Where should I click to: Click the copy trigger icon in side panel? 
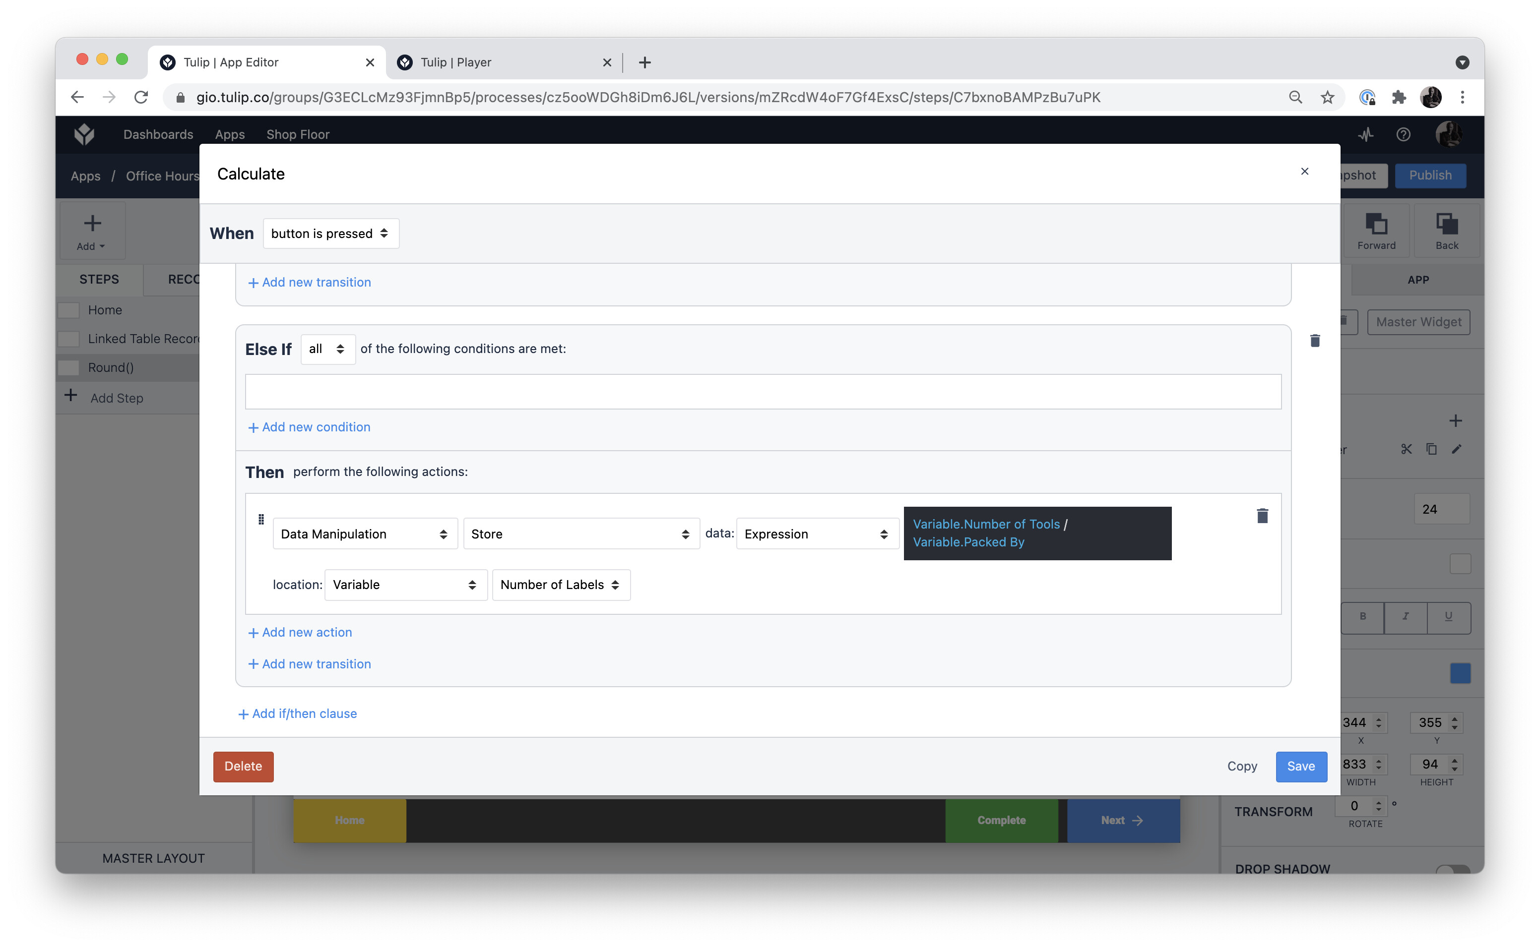click(x=1432, y=449)
